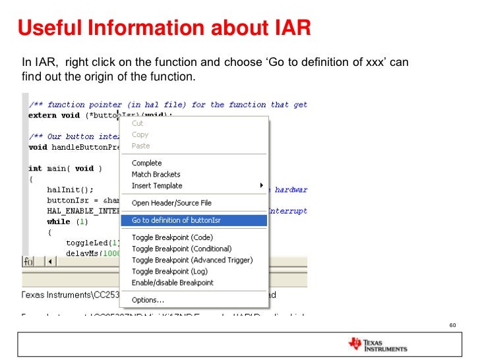Image resolution: width=480 pixels, height=360 pixels.
Task: Select Paste in the context menu
Action: (x=194, y=146)
